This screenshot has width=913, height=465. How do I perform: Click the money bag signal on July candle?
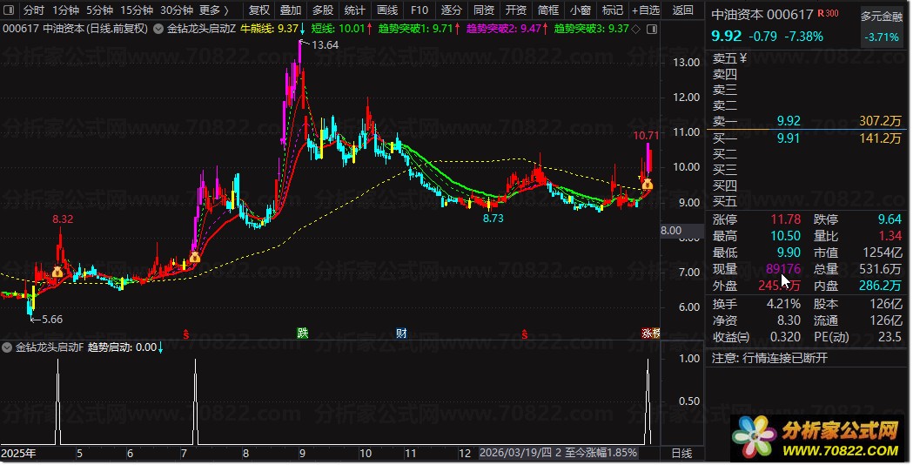[x=195, y=257]
